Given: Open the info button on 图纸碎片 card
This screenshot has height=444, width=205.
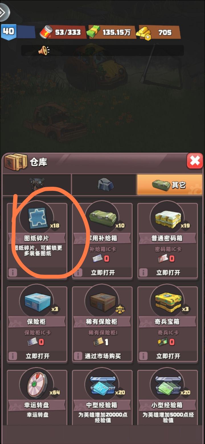Looking at the screenshot, I should (12, 273).
